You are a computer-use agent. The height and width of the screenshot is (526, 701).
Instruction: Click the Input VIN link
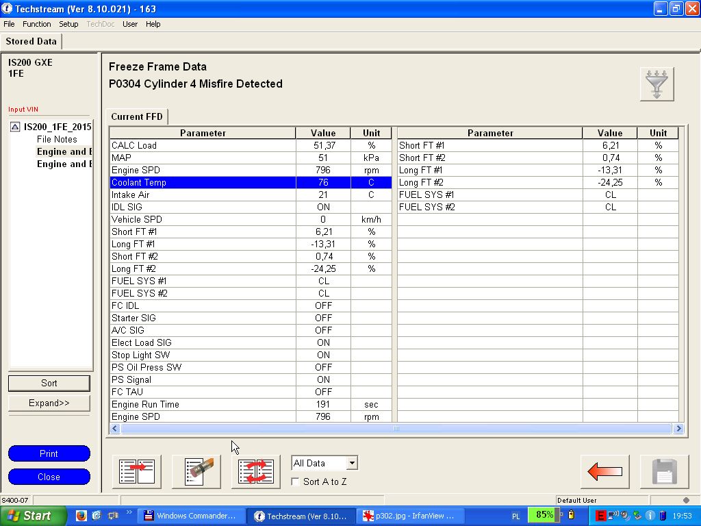tap(23, 110)
